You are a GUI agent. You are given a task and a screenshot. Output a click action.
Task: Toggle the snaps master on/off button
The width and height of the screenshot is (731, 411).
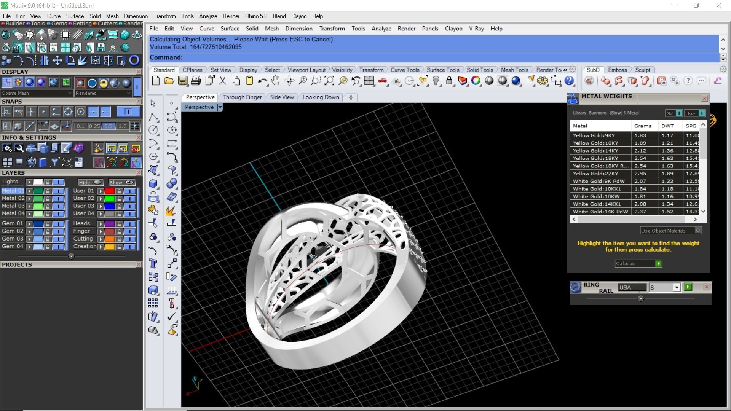(x=128, y=112)
